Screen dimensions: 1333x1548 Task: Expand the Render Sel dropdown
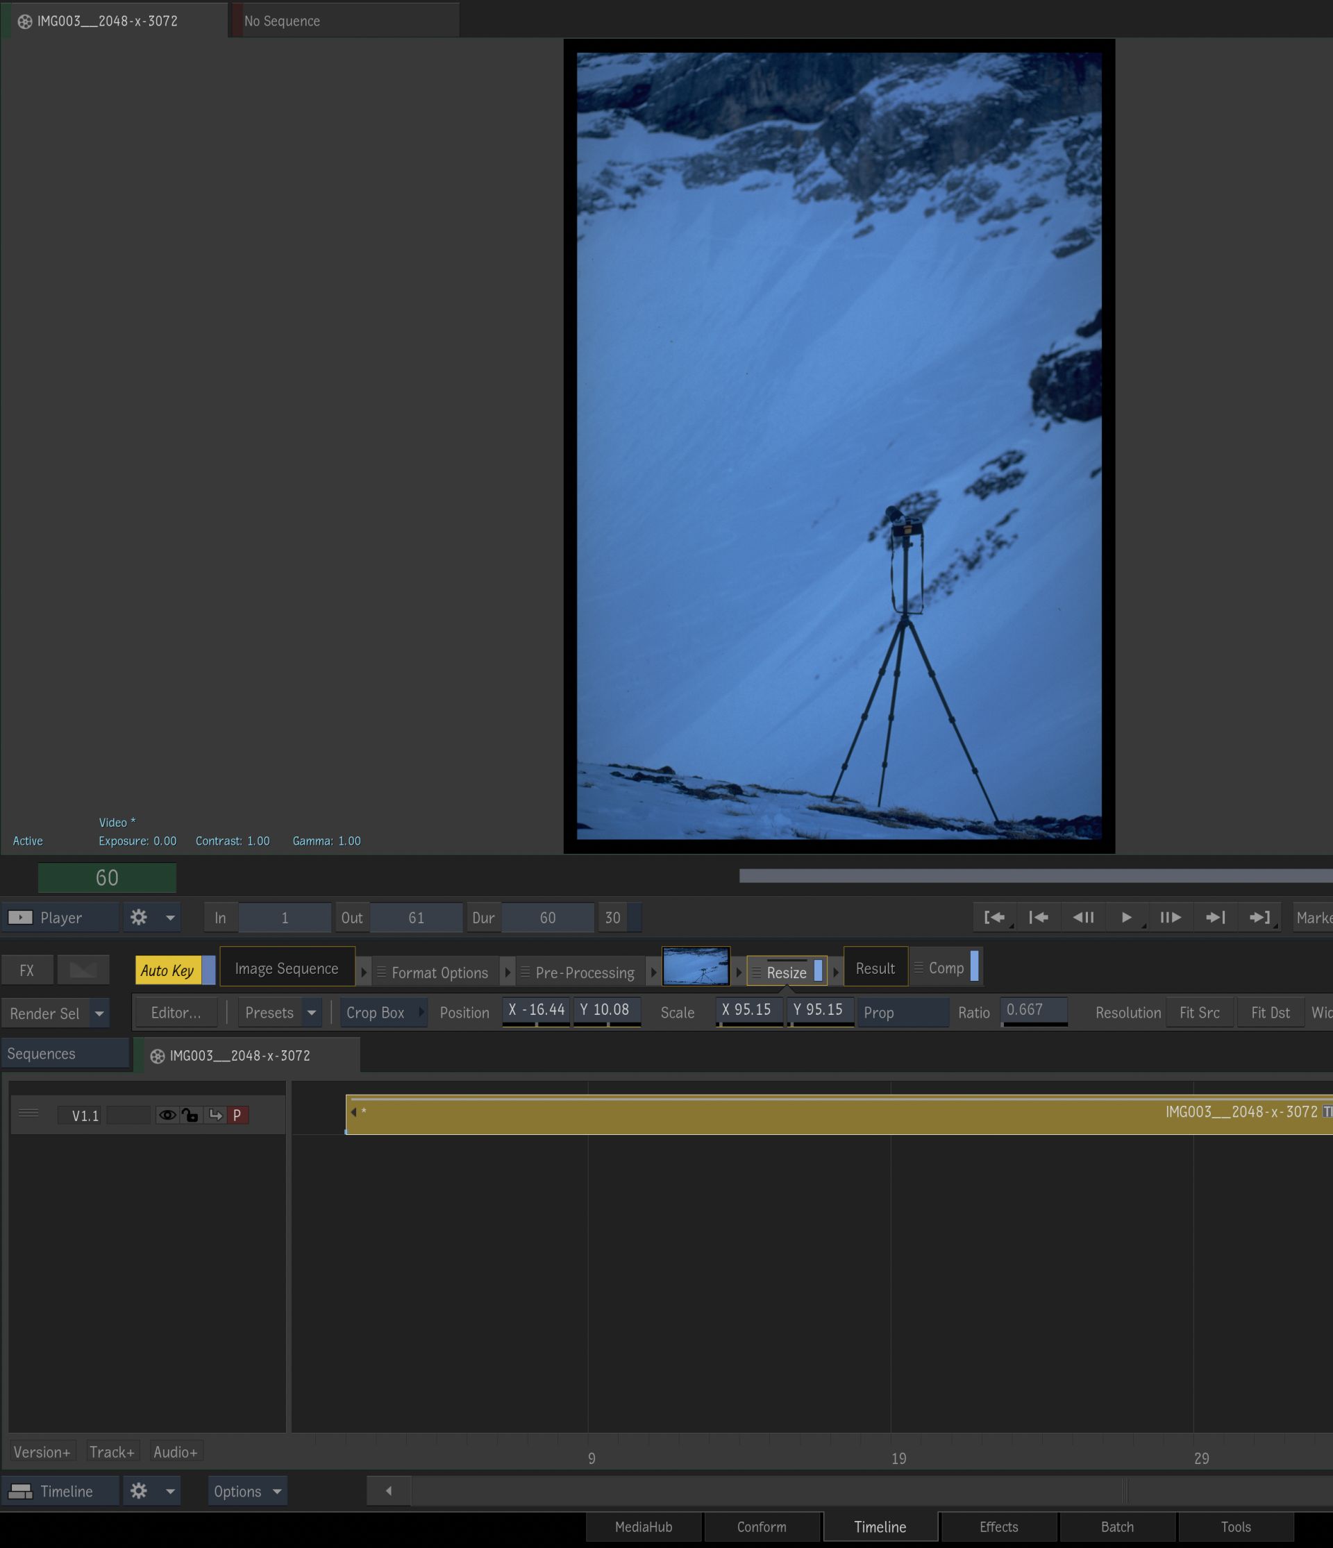coord(99,1013)
